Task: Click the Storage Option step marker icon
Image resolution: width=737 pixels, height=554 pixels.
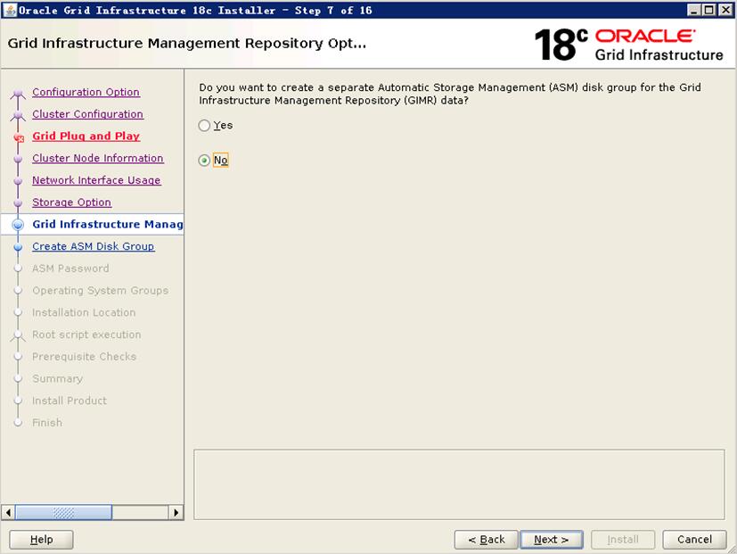Action: tap(18, 203)
